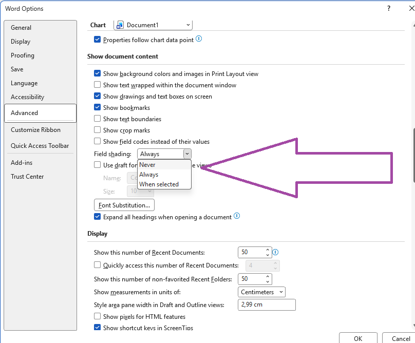This screenshot has width=415, height=343.
Task: Collapse the Field shading dropdown arrow
Action: 187,154
